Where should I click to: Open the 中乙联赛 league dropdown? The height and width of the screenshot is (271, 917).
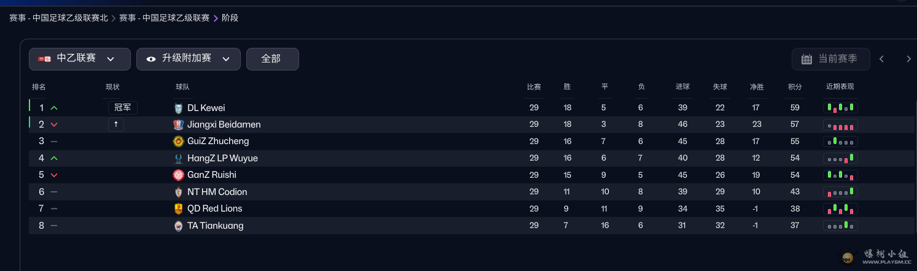coord(80,59)
